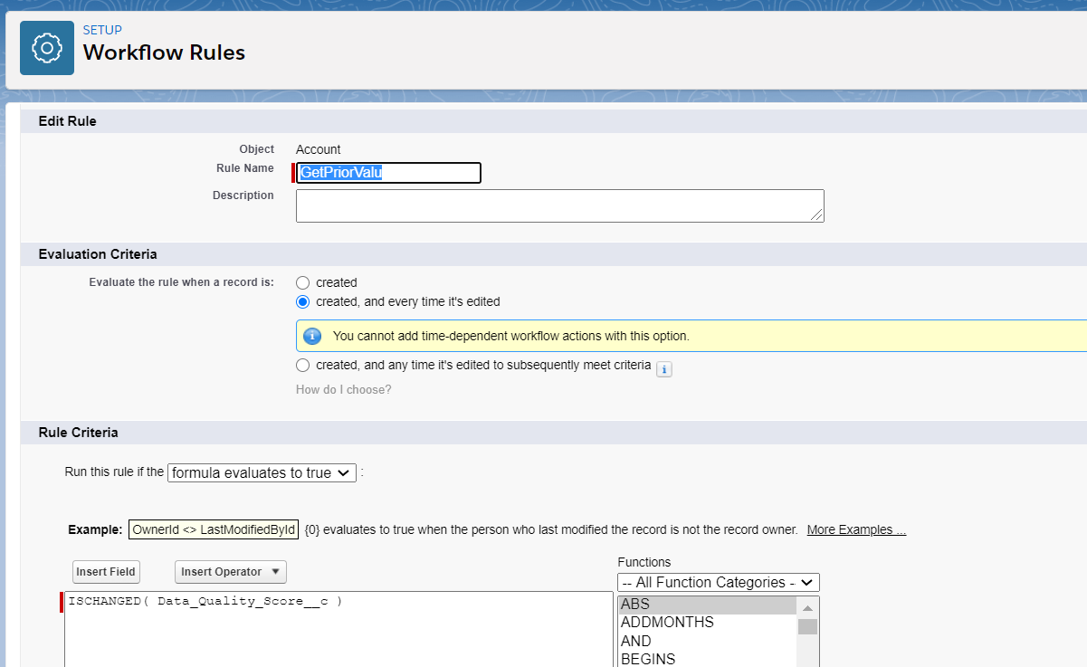1087x667 pixels.
Task: Choose 'created, and any time it's edited' option
Action: click(x=302, y=365)
